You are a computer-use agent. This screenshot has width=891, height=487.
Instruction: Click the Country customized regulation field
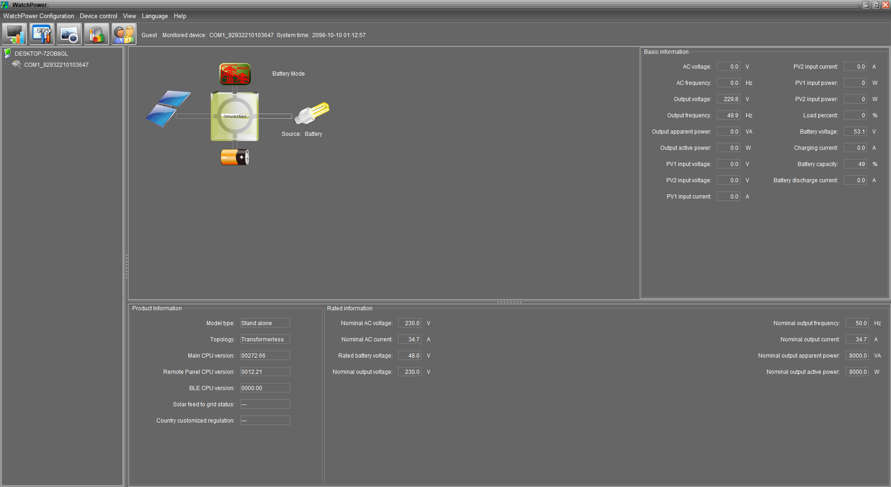tap(265, 421)
